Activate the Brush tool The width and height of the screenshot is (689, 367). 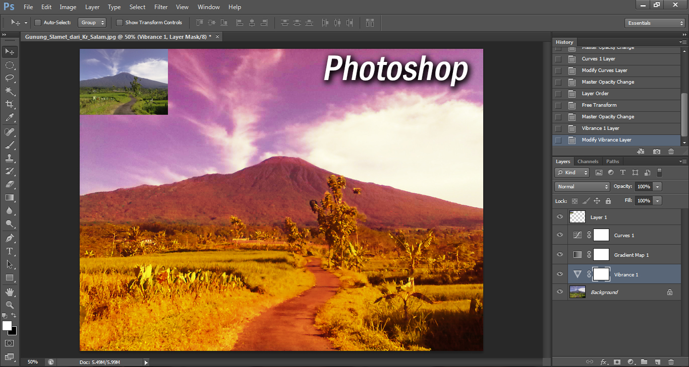coord(10,144)
